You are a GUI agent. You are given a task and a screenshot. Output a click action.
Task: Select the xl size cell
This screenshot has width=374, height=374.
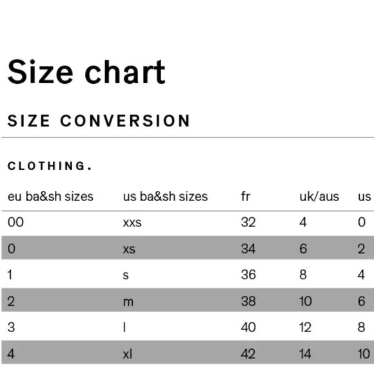(x=128, y=354)
